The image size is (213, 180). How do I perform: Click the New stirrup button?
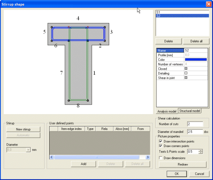pos(23,129)
